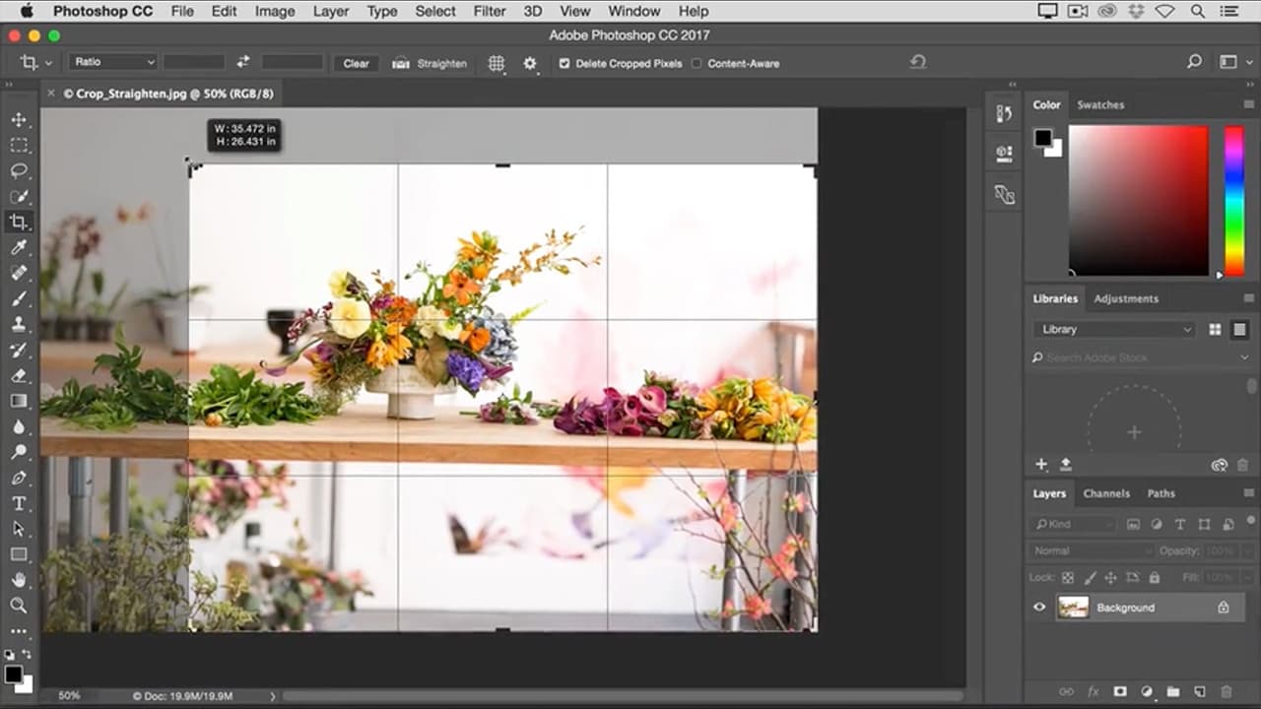
Task: Select the Healing Brush tool
Action: coord(19,273)
